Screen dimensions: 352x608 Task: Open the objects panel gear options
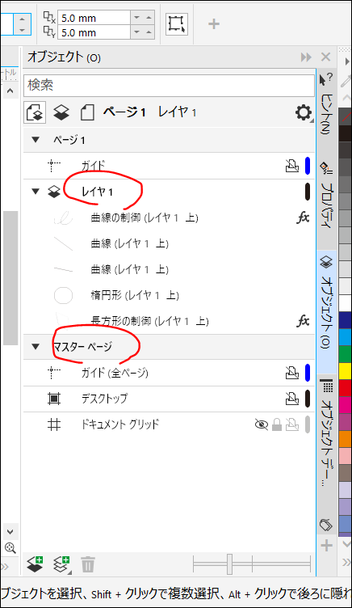pyautogui.click(x=304, y=113)
